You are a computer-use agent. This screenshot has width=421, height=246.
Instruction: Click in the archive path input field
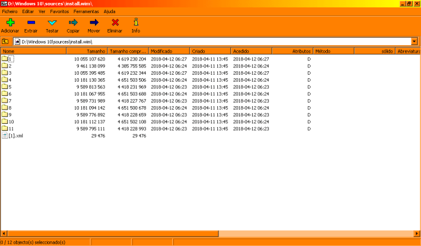212,42
